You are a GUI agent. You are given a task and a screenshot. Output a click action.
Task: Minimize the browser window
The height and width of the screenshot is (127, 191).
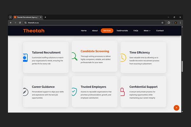click(168, 17)
